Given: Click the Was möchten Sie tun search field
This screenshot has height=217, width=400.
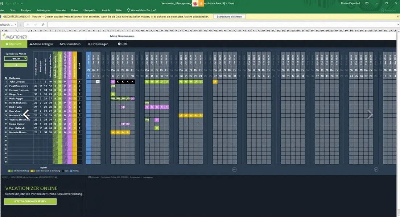Looking at the screenshot, I should tap(143, 11).
